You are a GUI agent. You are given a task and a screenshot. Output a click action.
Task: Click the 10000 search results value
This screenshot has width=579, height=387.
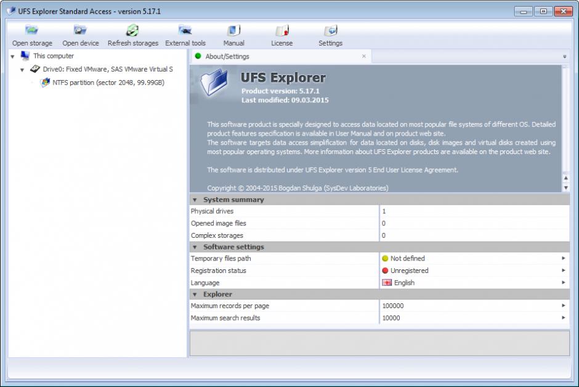(391, 318)
